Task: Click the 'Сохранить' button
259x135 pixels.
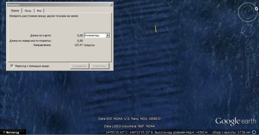Action: pyautogui.click(x=79, y=66)
